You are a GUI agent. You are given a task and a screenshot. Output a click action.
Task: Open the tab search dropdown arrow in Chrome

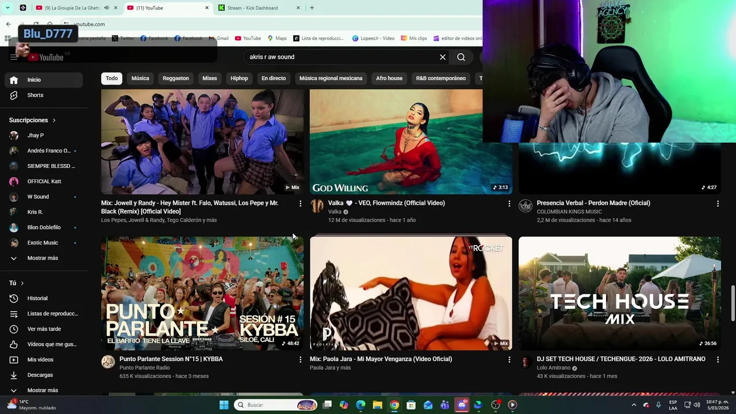(7, 8)
